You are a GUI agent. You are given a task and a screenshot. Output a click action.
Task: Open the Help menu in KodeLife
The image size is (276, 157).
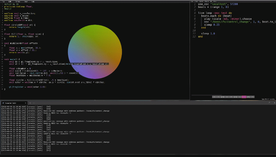coord(33,2)
